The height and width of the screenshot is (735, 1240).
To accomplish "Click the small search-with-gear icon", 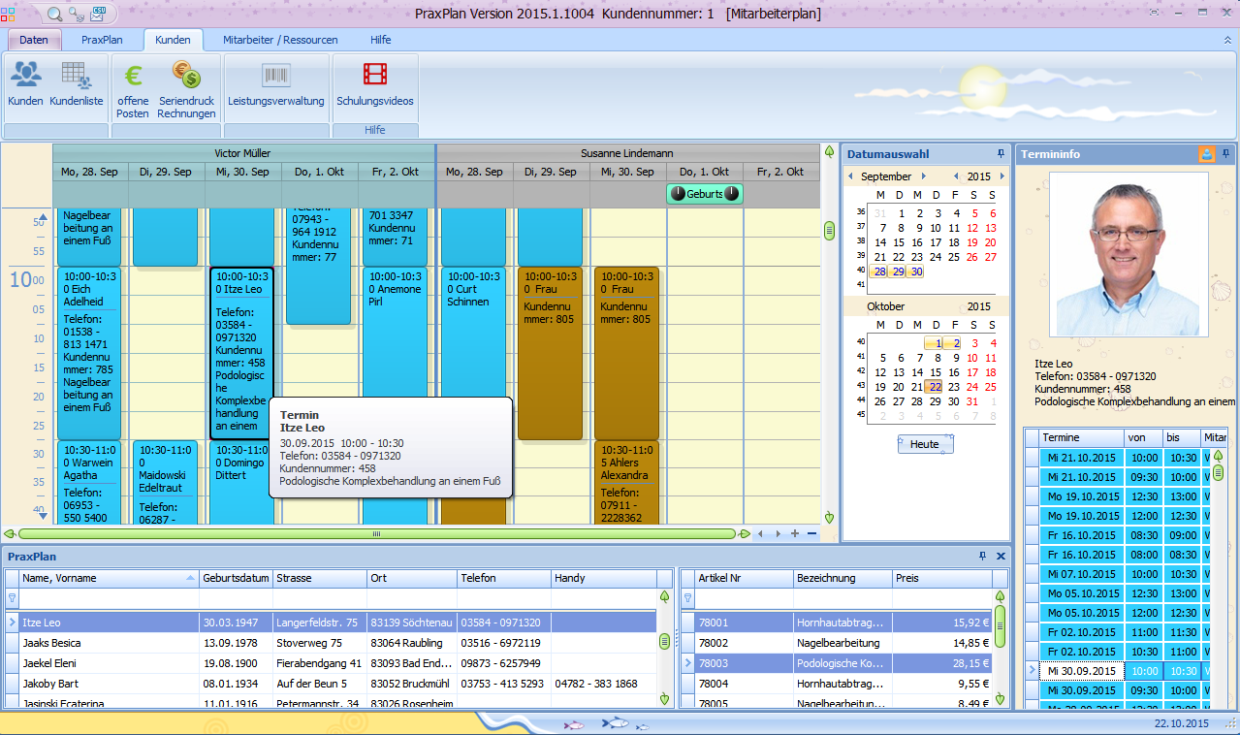I will pyautogui.click(x=77, y=14).
